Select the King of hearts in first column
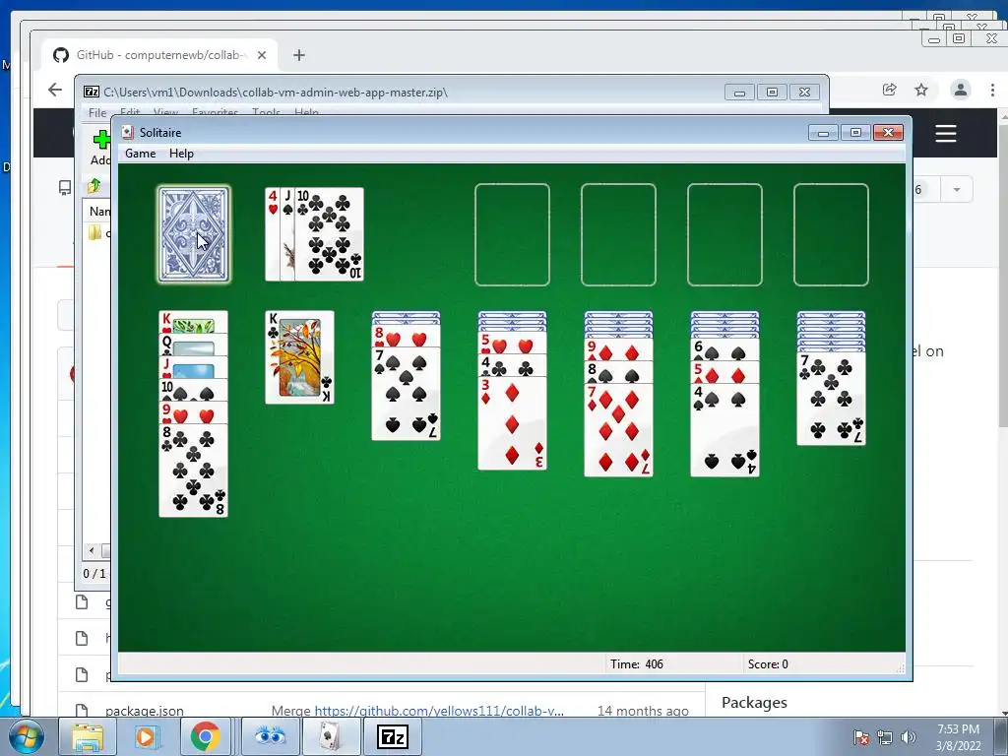The width and height of the screenshot is (1008, 756). [x=194, y=322]
